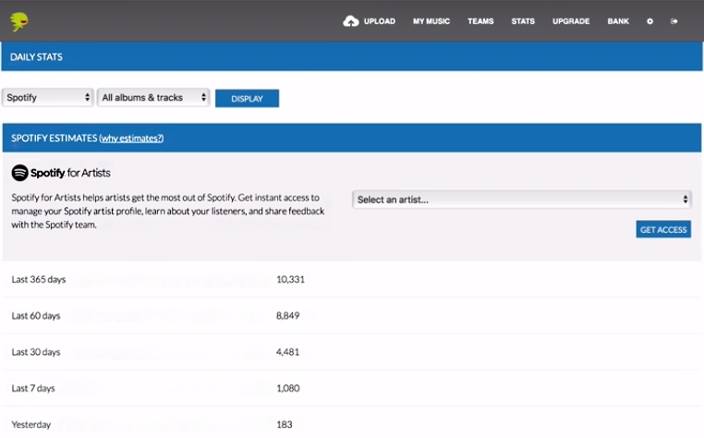This screenshot has width=704, height=438.
Task: Go to MY MUSIC
Action: tap(431, 21)
